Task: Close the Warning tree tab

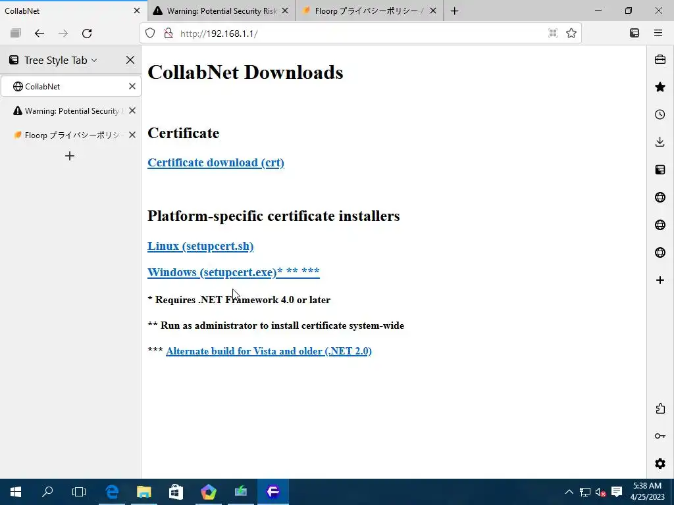Action: coord(132,110)
